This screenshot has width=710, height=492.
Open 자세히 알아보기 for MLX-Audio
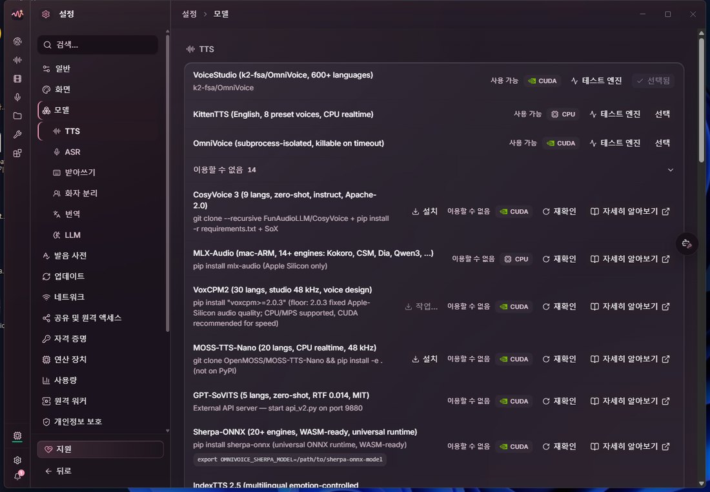(630, 259)
